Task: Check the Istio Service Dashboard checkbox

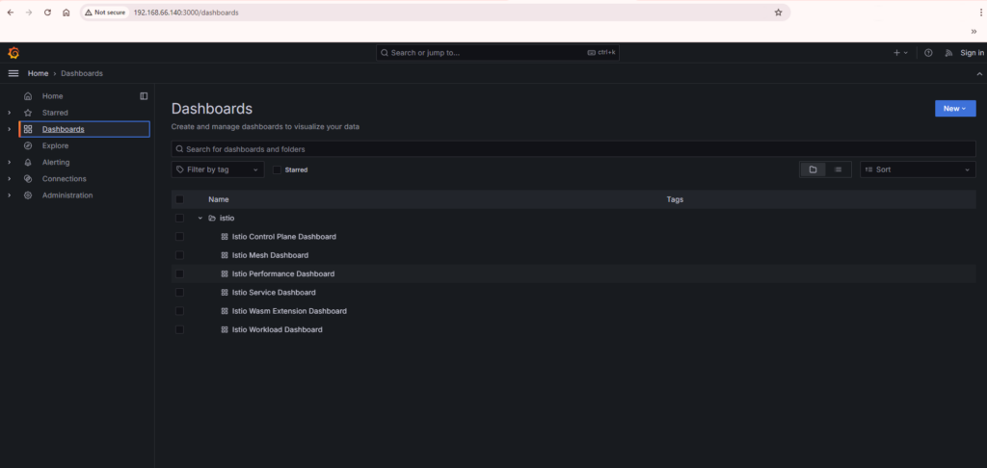Action: coord(179,293)
